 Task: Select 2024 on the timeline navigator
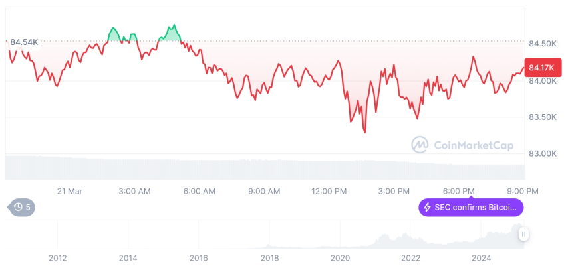click(482, 257)
